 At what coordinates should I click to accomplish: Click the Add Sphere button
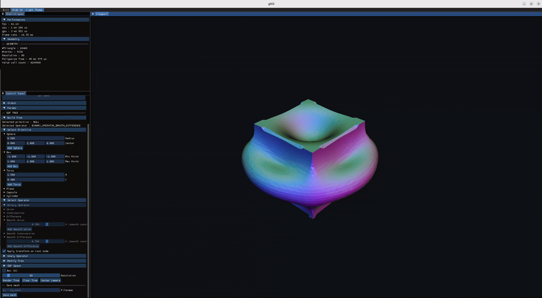[x=15, y=148]
